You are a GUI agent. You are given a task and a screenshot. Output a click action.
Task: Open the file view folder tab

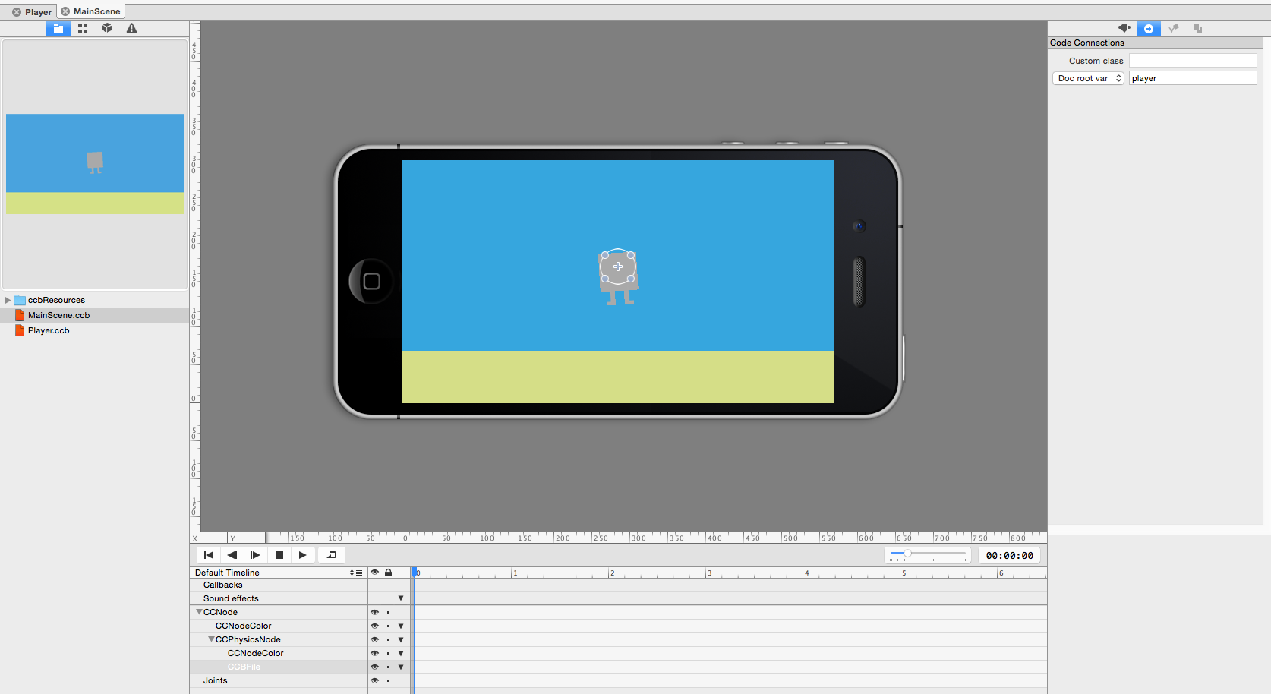(58, 28)
